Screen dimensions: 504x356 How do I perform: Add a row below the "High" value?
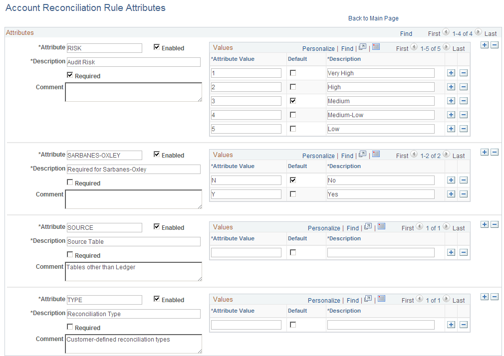click(451, 86)
